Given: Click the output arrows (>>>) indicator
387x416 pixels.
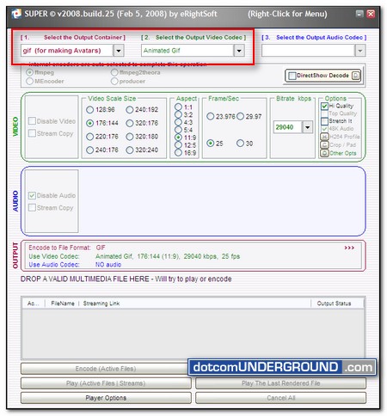Looking at the screenshot, I should click(349, 248).
